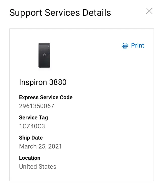161x185 pixels.
Task: Click the Service Tag label
Action: tap(33, 118)
